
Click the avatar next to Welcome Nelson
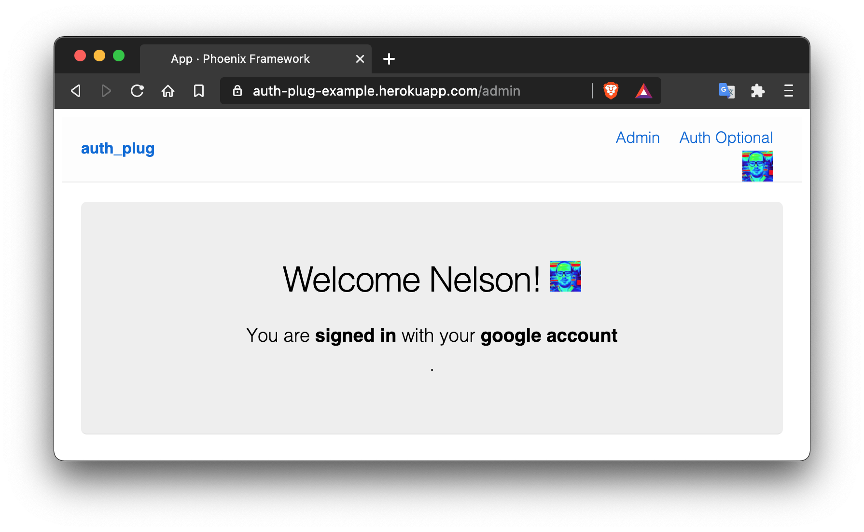point(565,277)
